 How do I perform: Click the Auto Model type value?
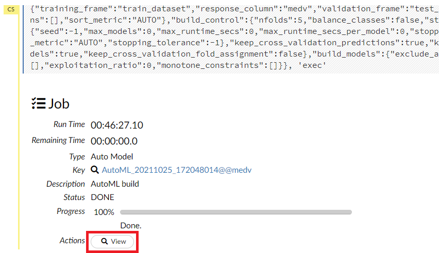[x=112, y=156]
